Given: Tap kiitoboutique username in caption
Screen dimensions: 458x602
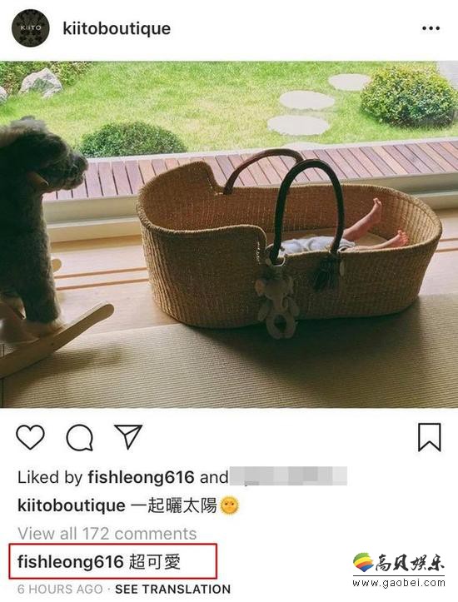Looking at the screenshot, I should [72, 505].
